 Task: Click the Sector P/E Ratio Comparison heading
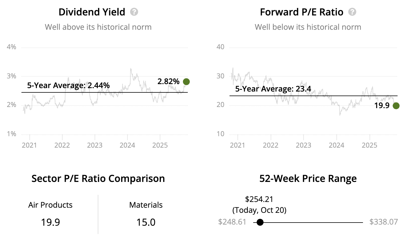(x=98, y=178)
